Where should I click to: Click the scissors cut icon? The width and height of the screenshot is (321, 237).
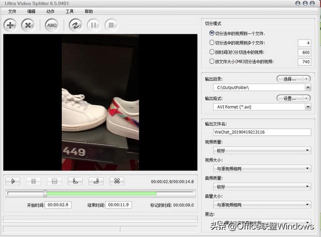[x=116, y=181]
